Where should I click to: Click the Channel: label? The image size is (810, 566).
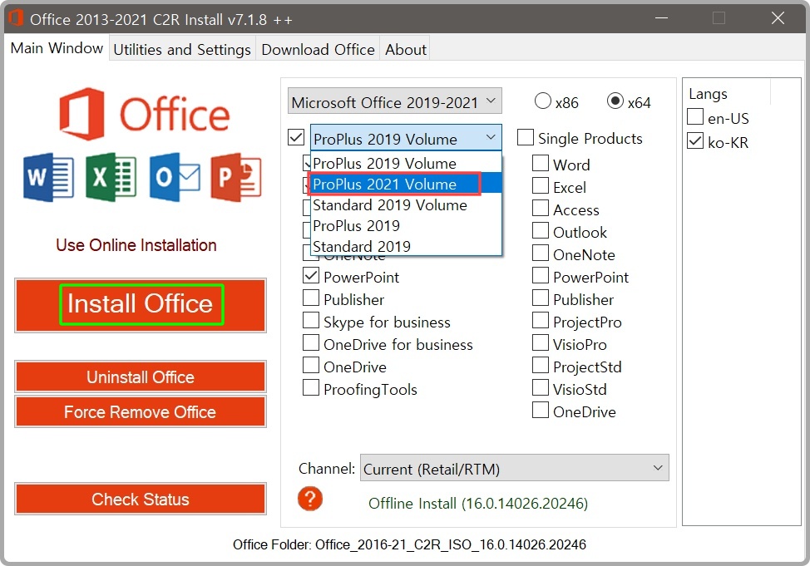coord(327,469)
